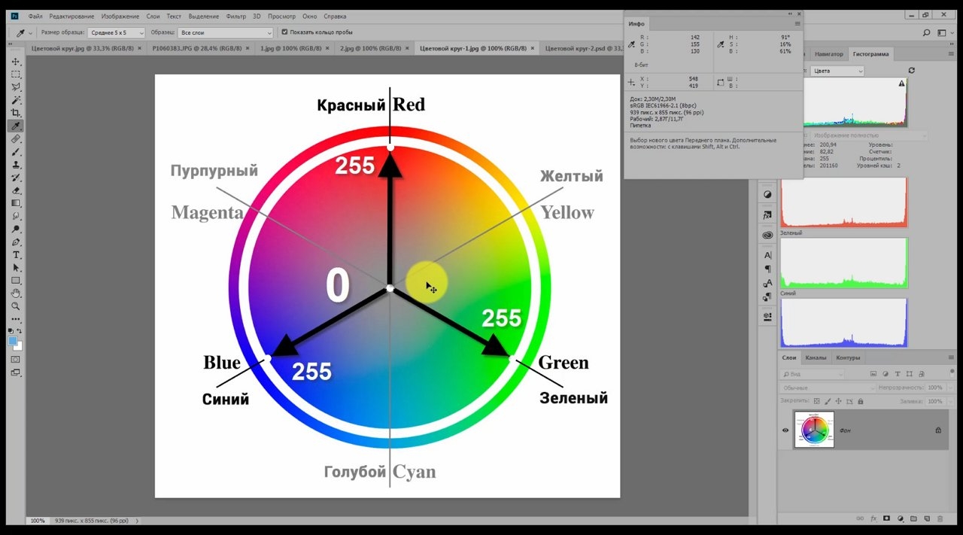963x535 pixels.
Task: Click the layer styles fx icon
Action: pos(873,518)
